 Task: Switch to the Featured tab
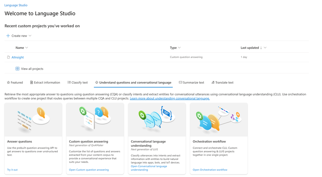click(15, 82)
